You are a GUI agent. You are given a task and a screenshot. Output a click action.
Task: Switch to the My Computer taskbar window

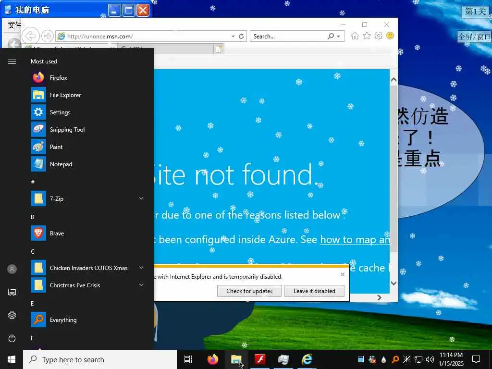click(x=283, y=359)
